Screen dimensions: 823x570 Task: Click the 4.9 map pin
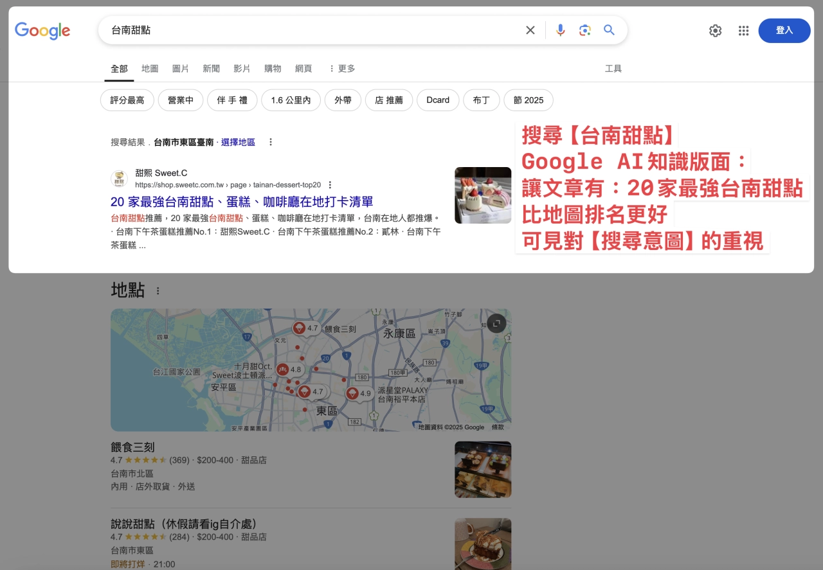[x=359, y=393]
